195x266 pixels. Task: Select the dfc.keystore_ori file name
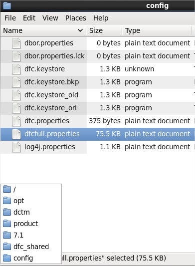click(x=50, y=108)
